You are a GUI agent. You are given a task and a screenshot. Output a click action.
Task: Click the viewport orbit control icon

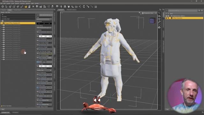tap(159, 16)
